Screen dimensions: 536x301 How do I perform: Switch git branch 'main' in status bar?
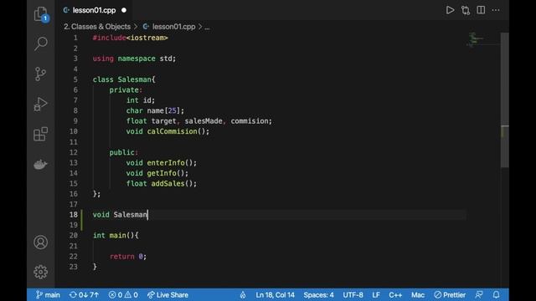[48, 295]
